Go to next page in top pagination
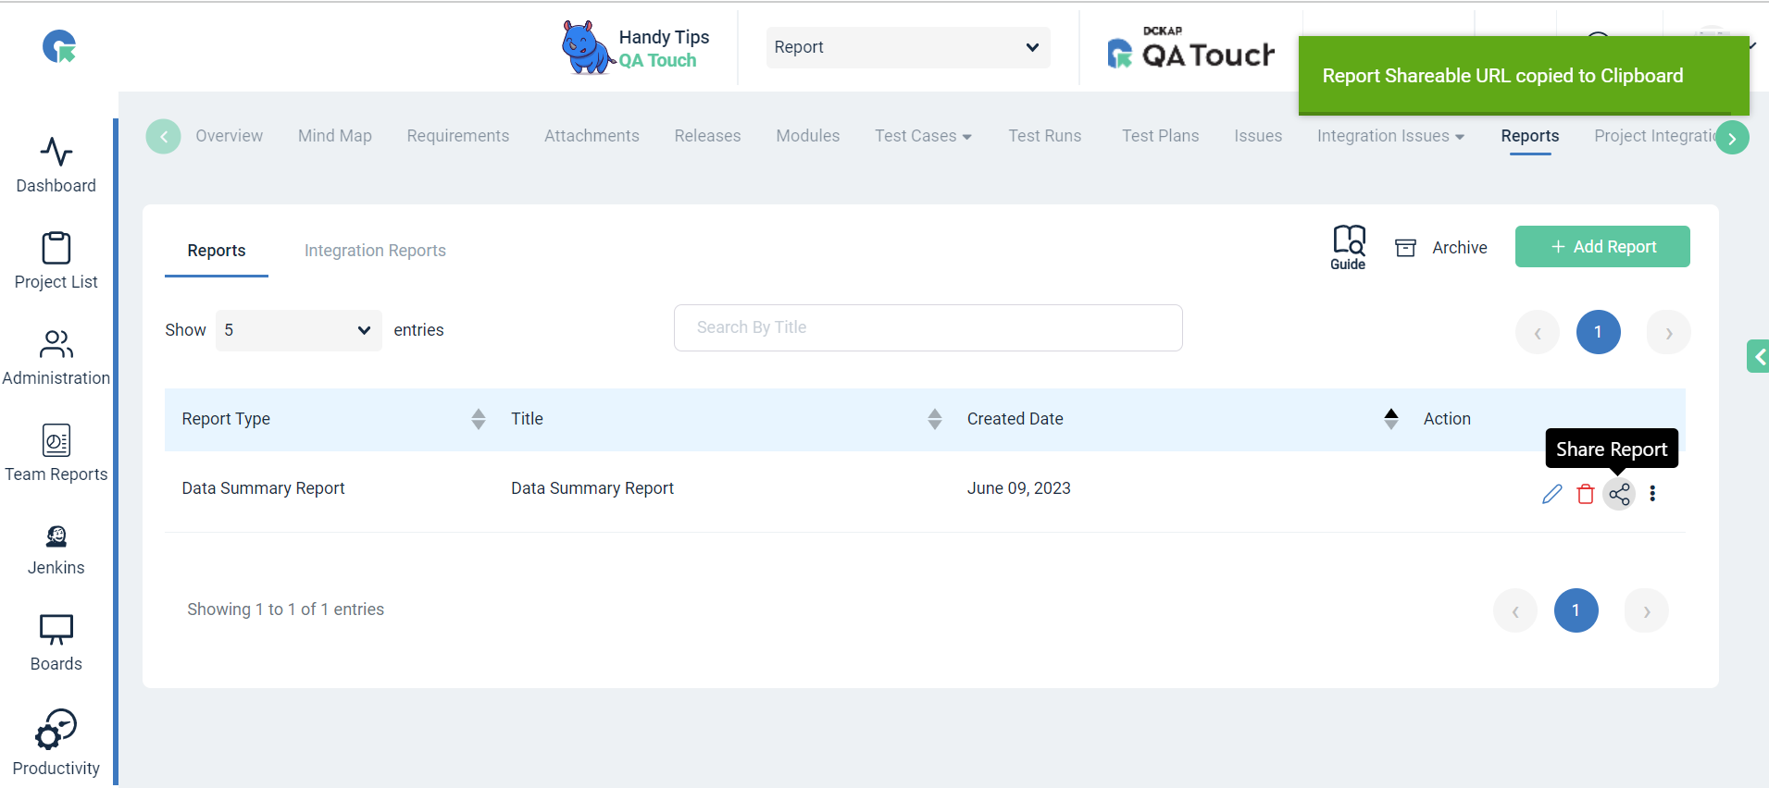 [x=1669, y=333]
